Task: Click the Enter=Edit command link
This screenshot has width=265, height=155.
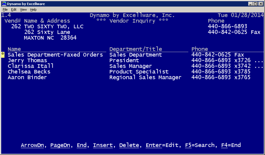Action: pyautogui.click(x=162, y=145)
